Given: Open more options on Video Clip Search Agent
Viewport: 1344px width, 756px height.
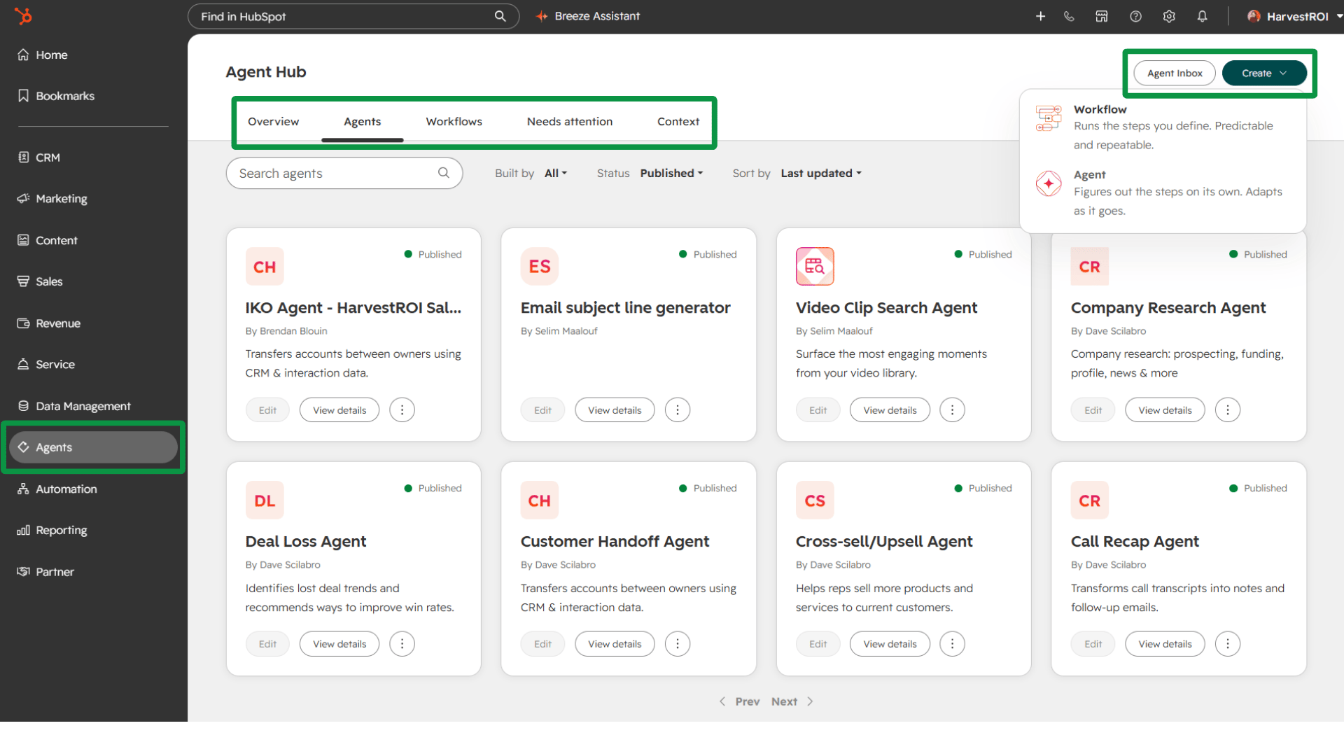Looking at the screenshot, I should click(x=952, y=410).
